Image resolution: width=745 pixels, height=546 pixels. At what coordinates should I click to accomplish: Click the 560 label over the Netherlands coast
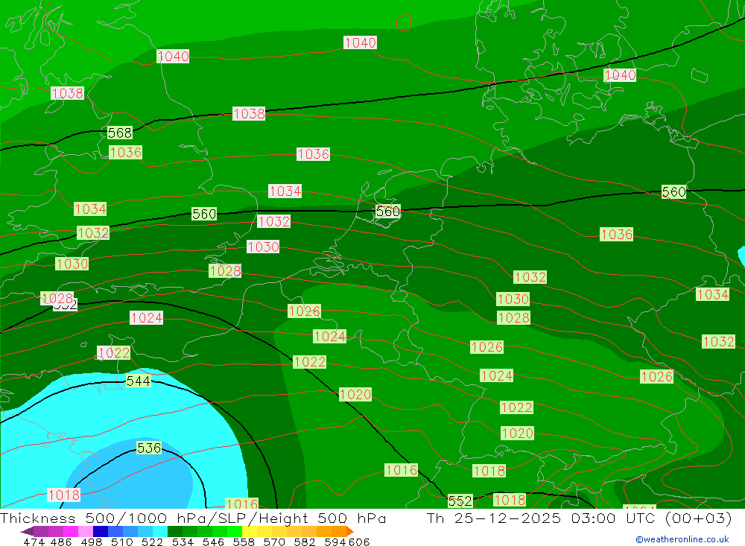tap(387, 212)
